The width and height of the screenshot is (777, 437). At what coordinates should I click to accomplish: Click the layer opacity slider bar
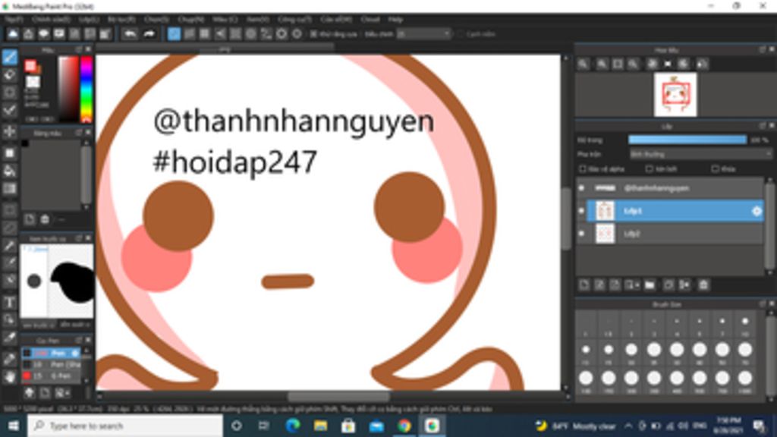coord(687,140)
